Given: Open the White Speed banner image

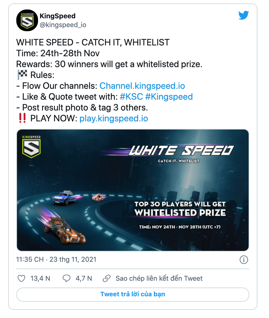Looking at the screenshot, I should [133, 190].
